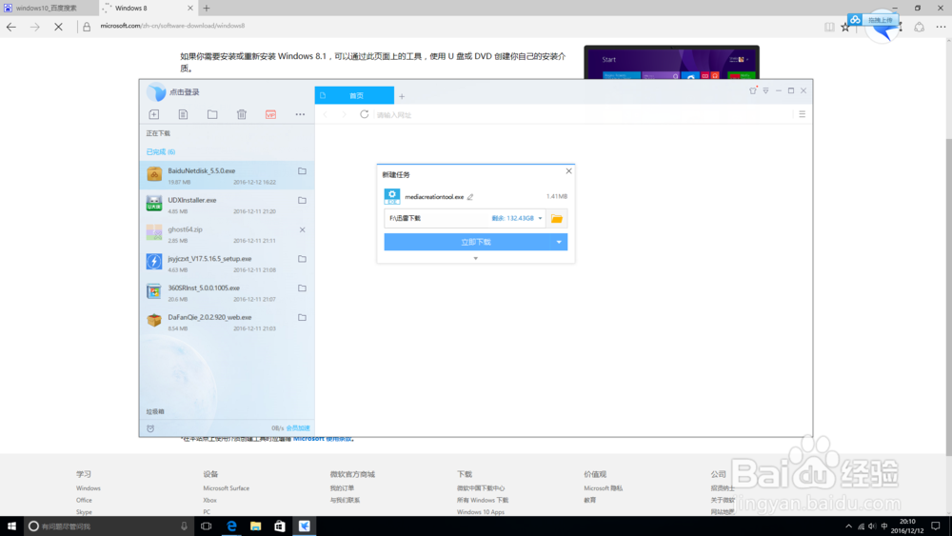
Task: Click the new download task plus icon
Action: 153,115
